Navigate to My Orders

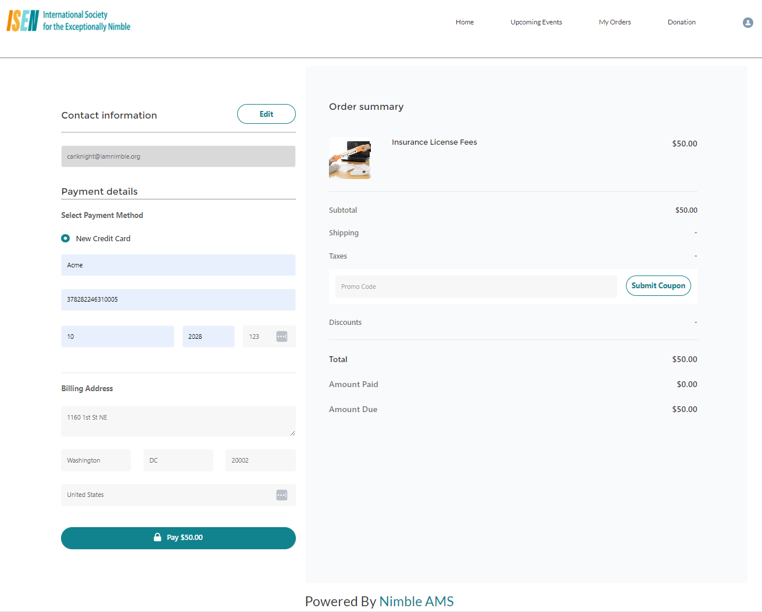[614, 23]
